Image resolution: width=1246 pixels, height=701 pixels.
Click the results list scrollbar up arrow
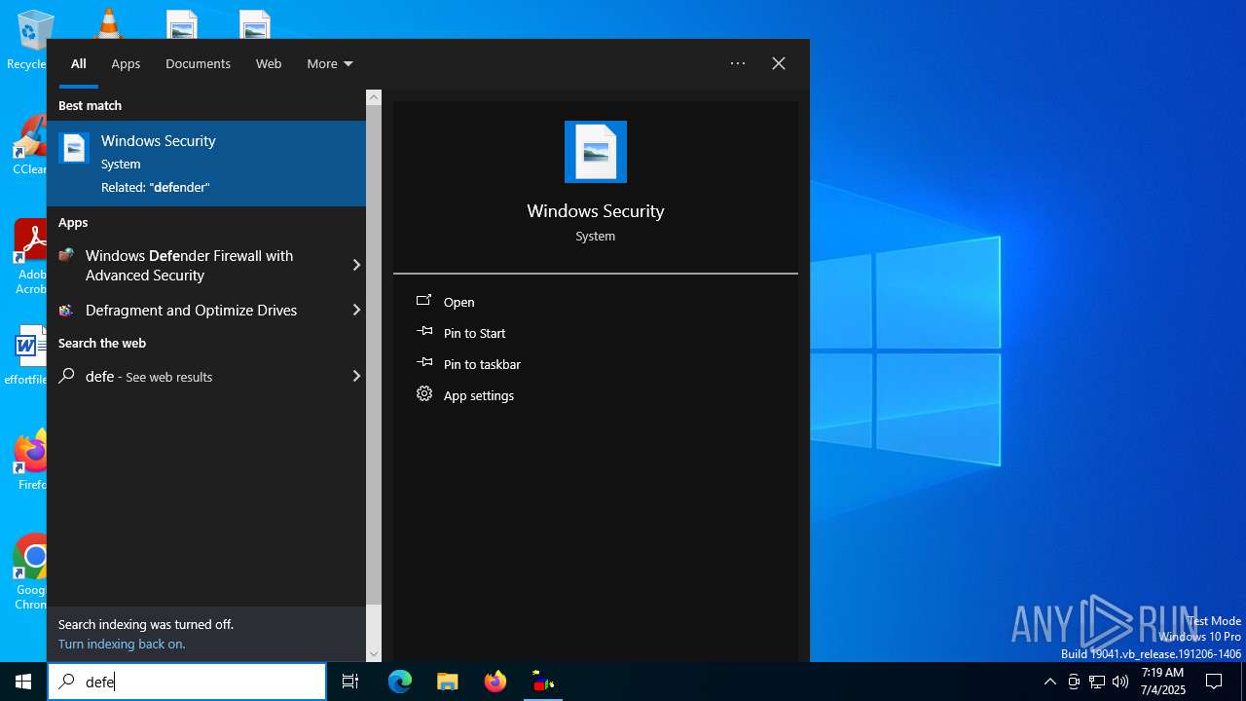pyautogui.click(x=374, y=97)
